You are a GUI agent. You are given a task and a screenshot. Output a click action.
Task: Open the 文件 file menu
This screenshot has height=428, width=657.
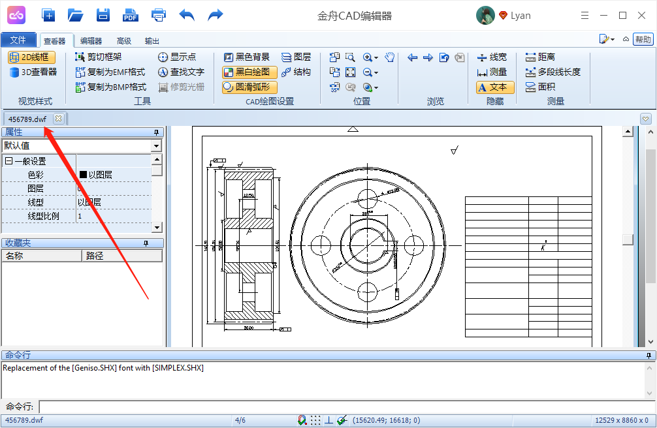[x=19, y=40]
